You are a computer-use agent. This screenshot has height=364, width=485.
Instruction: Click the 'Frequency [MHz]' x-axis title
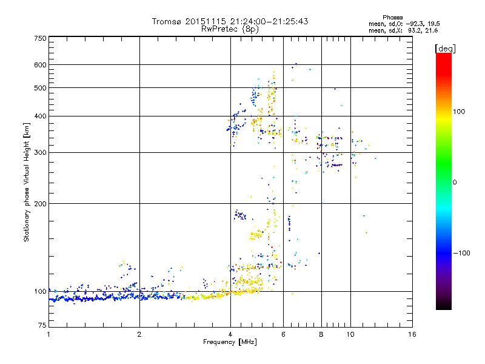pyautogui.click(x=230, y=342)
